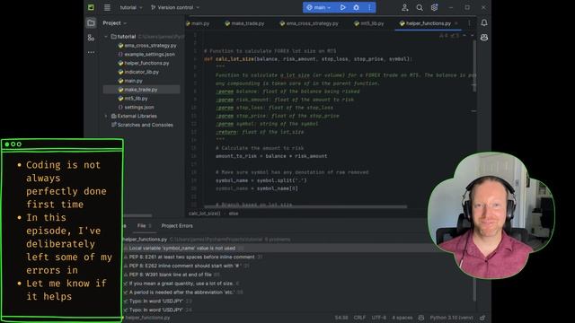Change 4 spaces indent setting

[x=402, y=318]
